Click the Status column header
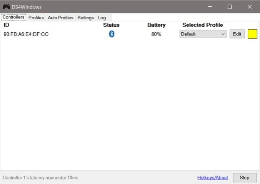 tap(111, 25)
